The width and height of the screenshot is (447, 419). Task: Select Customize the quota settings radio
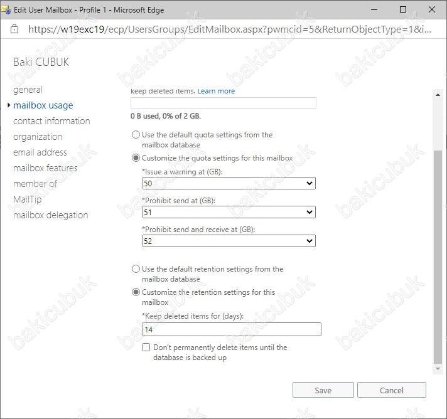pyautogui.click(x=136, y=158)
